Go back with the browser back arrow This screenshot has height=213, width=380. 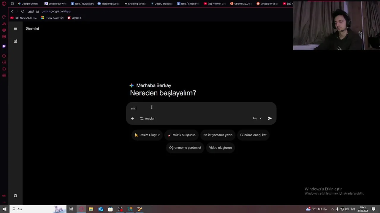12,11
